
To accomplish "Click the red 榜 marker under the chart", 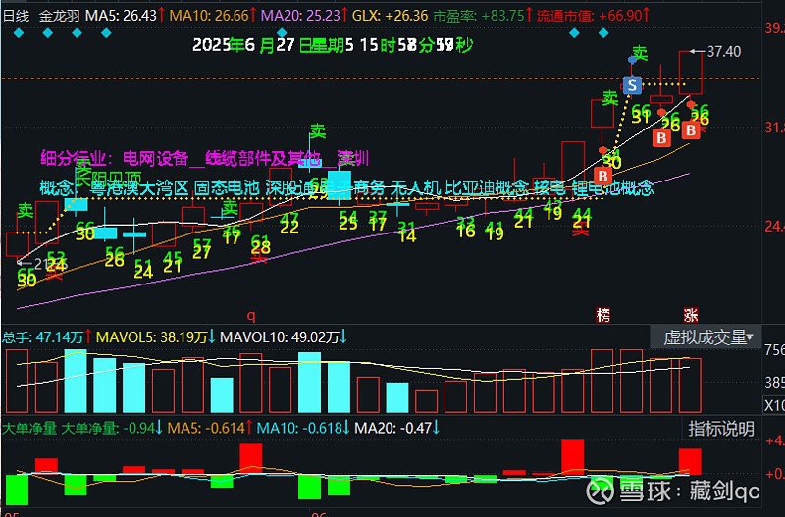I will [603, 315].
